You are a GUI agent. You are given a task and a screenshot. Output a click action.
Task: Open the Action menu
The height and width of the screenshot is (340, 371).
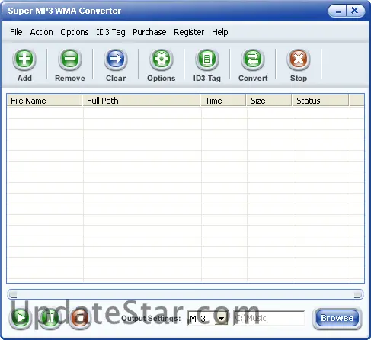[41, 32]
